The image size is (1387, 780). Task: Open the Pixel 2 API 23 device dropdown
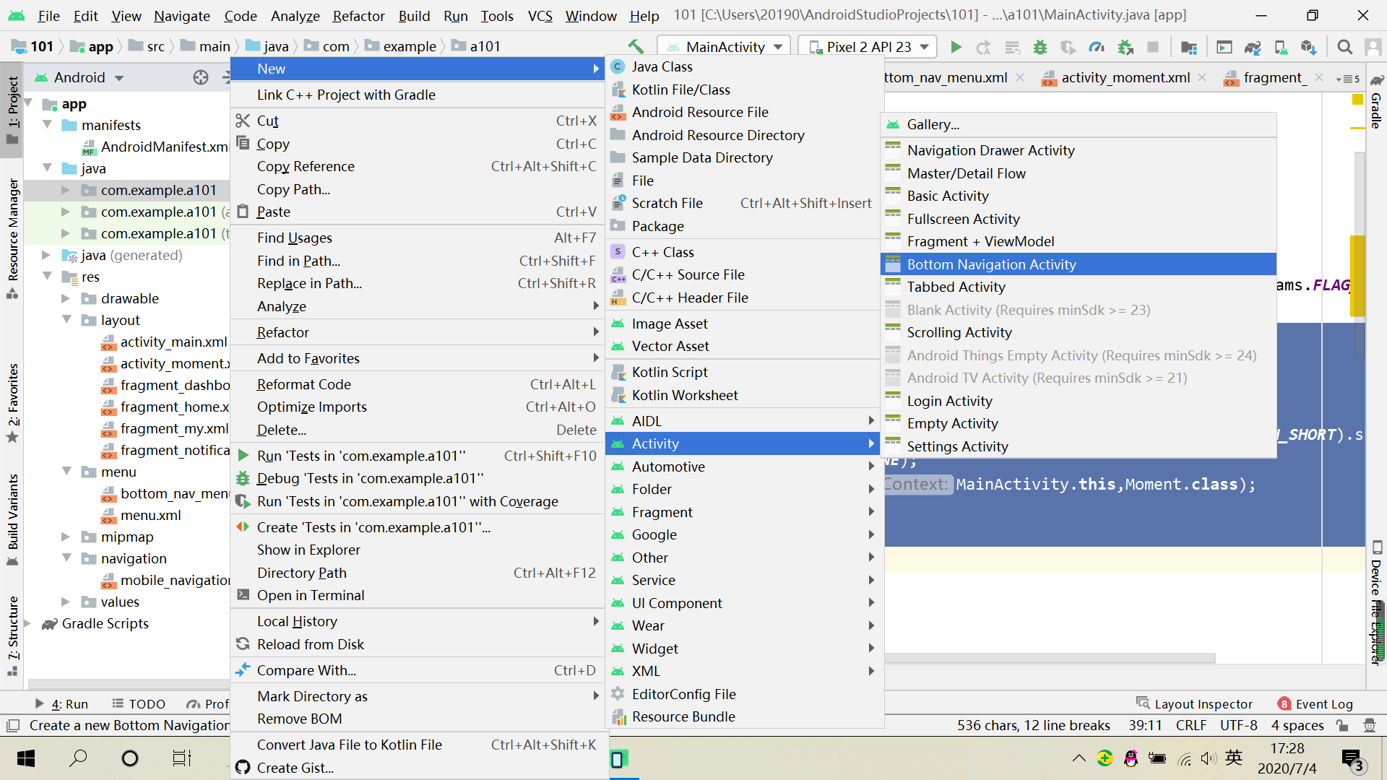(x=868, y=47)
